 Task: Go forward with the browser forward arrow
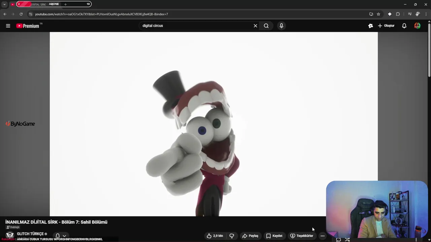click(13, 14)
